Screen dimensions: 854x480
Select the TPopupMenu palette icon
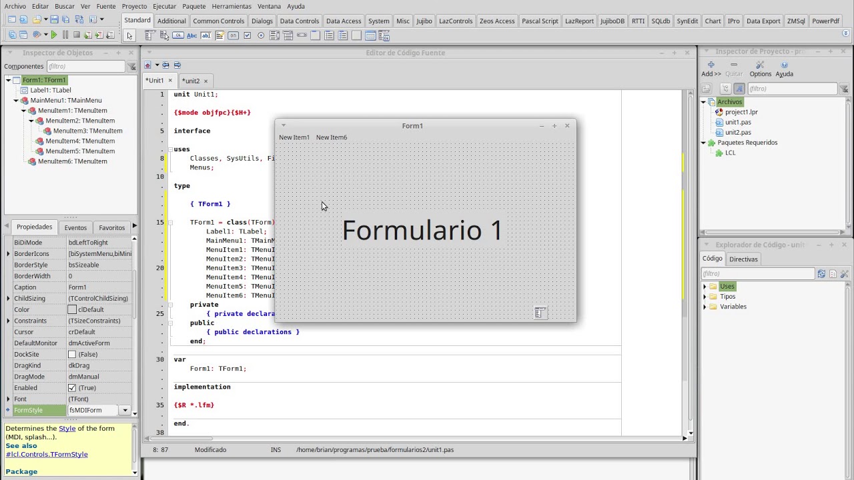click(163, 35)
